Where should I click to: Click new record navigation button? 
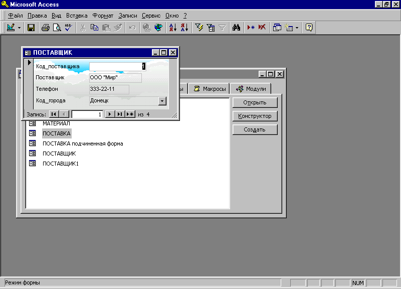[x=130, y=114]
